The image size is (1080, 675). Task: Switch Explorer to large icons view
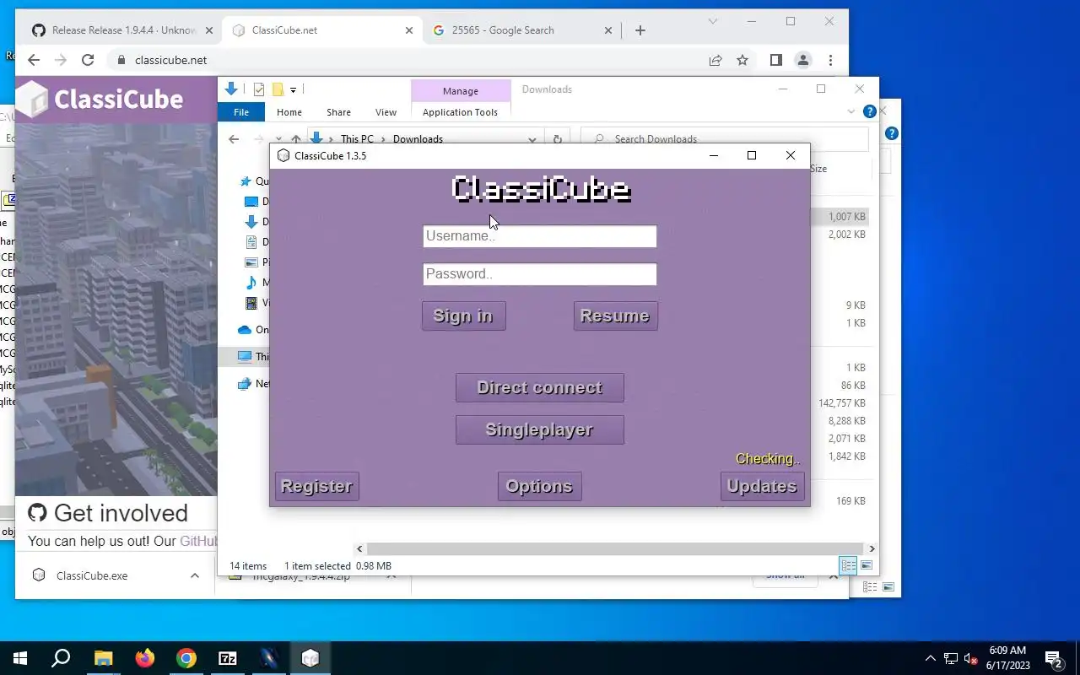coord(867,565)
